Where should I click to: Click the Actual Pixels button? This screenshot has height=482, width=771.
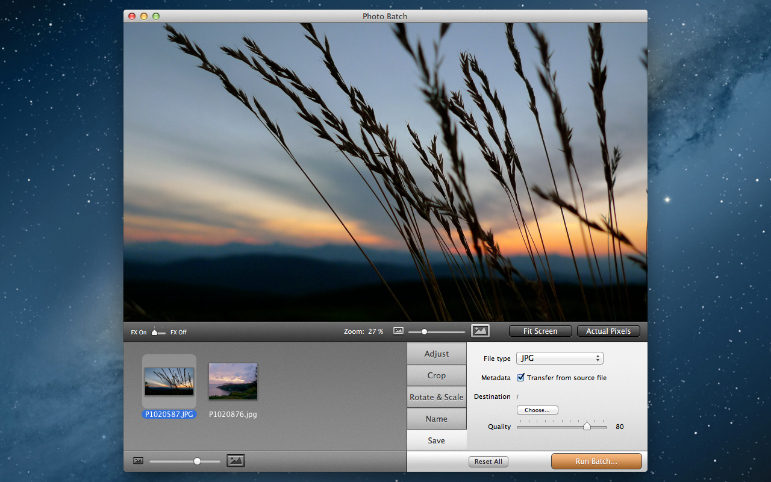(x=608, y=331)
